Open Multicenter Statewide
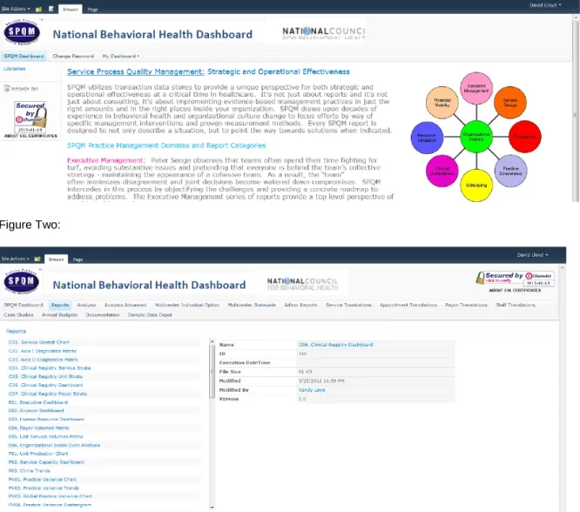 pos(252,305)
